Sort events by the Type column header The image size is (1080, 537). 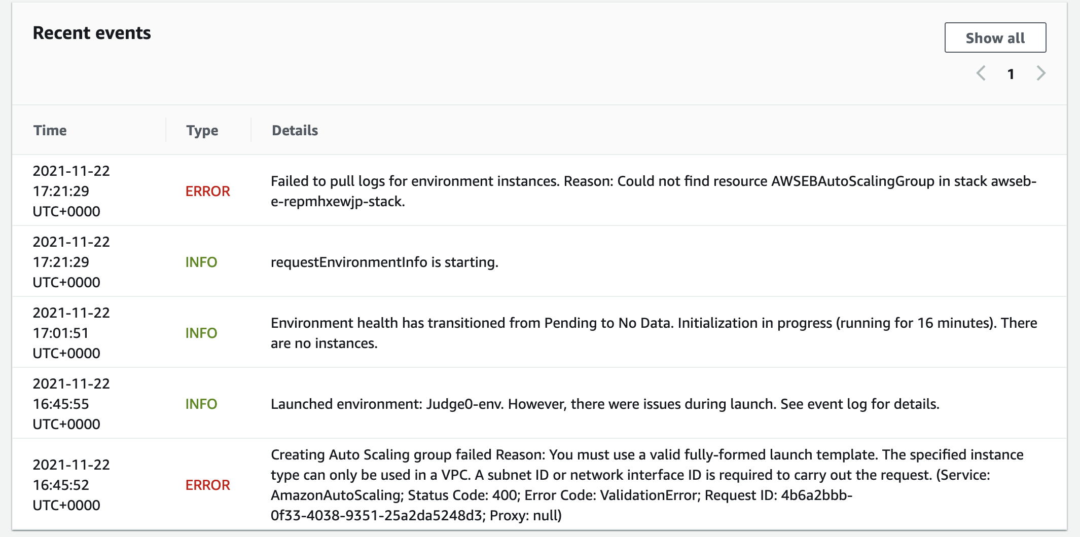pyautogui.click(x=202, y=130)
